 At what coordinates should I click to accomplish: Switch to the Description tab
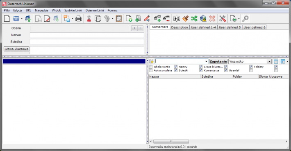point(180,27)
